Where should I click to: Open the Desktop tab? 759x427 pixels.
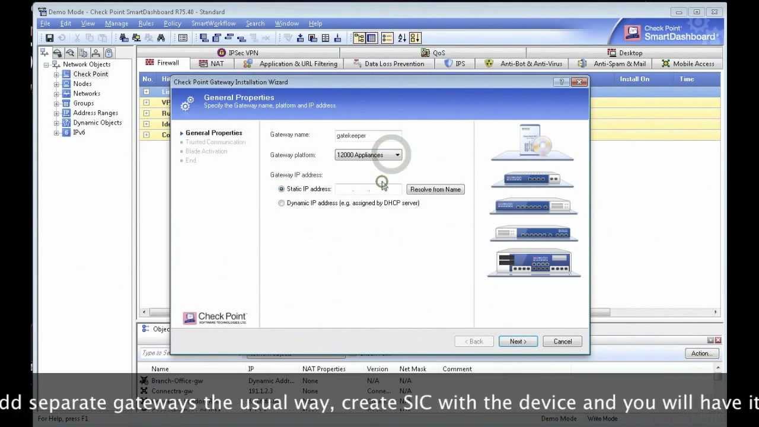point(624,53)
